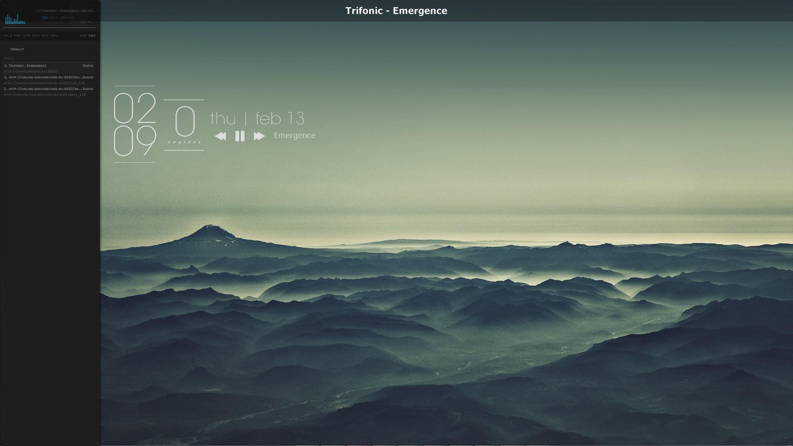Viewport: 793px width, 446px height.
Task: Pause playback with the desktop pause icon
Action: [x=240, y=136]
